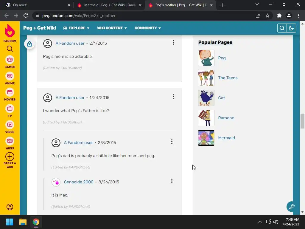Expand the Explore dropdown

pos(77,28)
